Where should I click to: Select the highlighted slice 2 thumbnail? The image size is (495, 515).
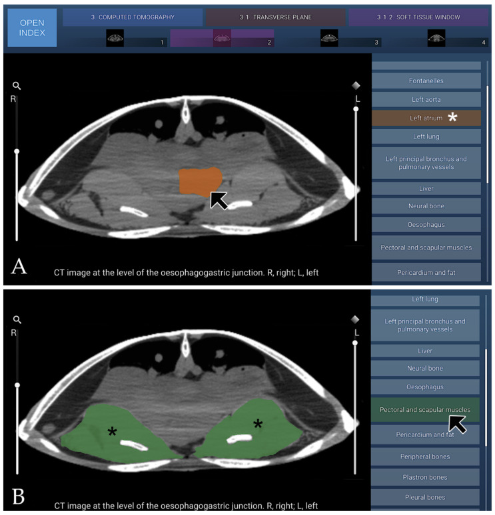click(x=222, y=38)
